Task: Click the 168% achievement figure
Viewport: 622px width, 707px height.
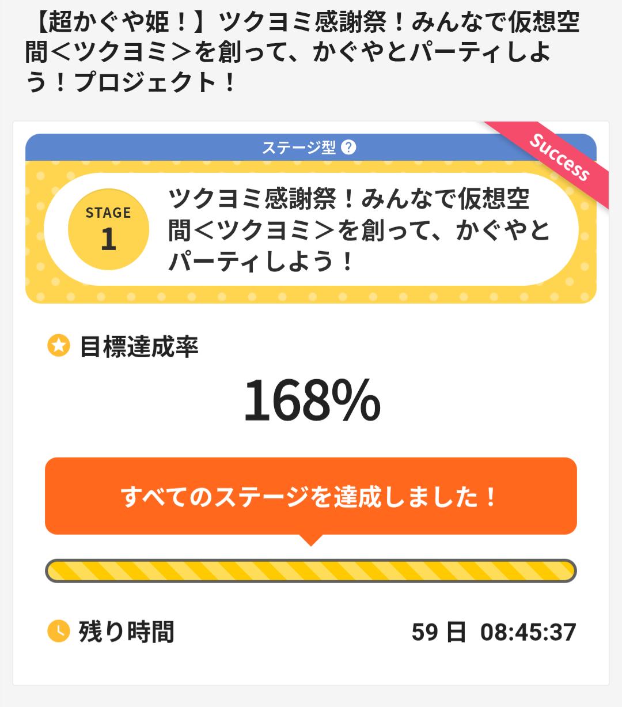Action: pyautogui.click(x=312, y=400)
